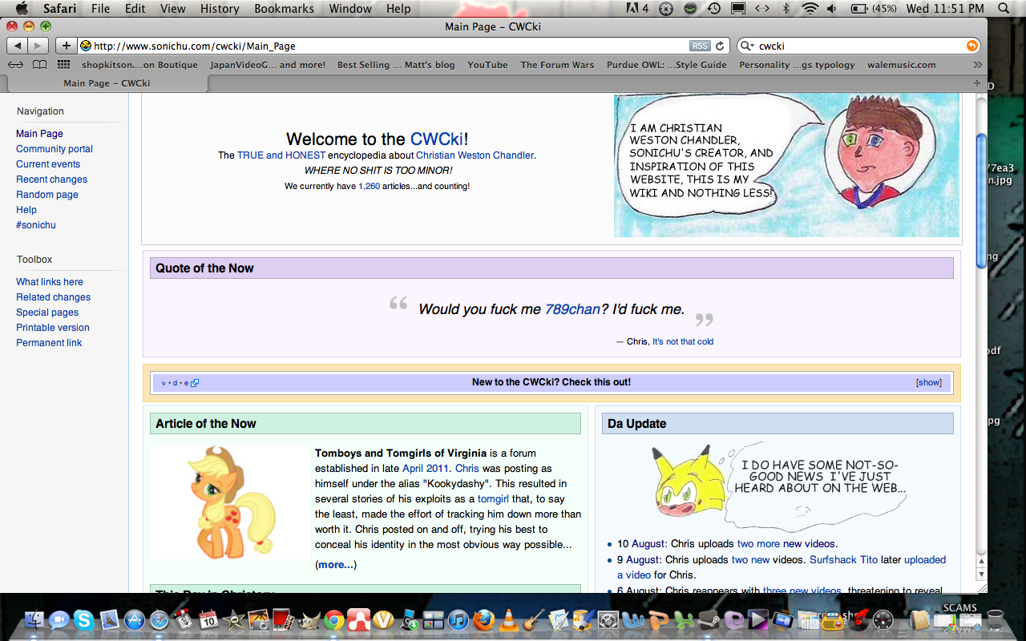This screenshot has width=1026, height=641.
Task: Open search magnifier dropdown in search field
Action: tap(747, 46)
